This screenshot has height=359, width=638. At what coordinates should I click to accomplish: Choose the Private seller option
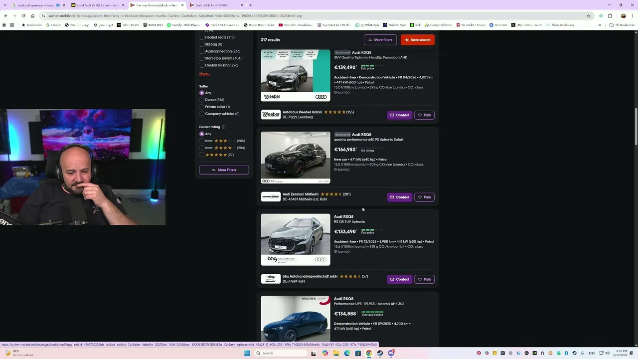coord(202,107)
